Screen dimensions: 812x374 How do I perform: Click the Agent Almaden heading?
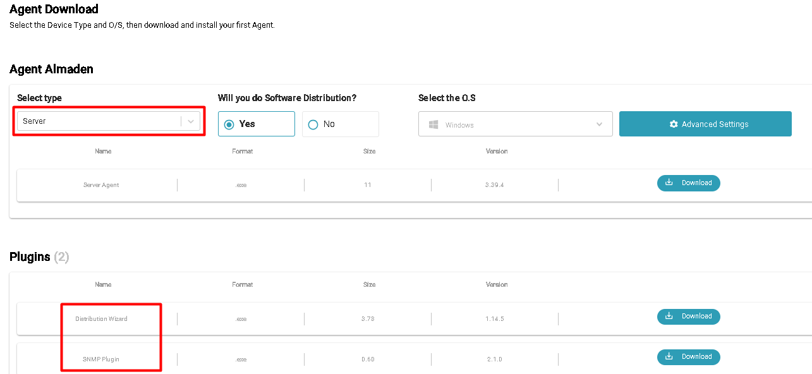51,69
